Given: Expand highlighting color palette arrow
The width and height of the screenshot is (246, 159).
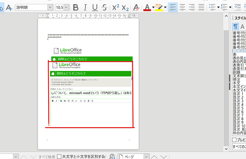Looking at the screenshot, I should (165, 7).
